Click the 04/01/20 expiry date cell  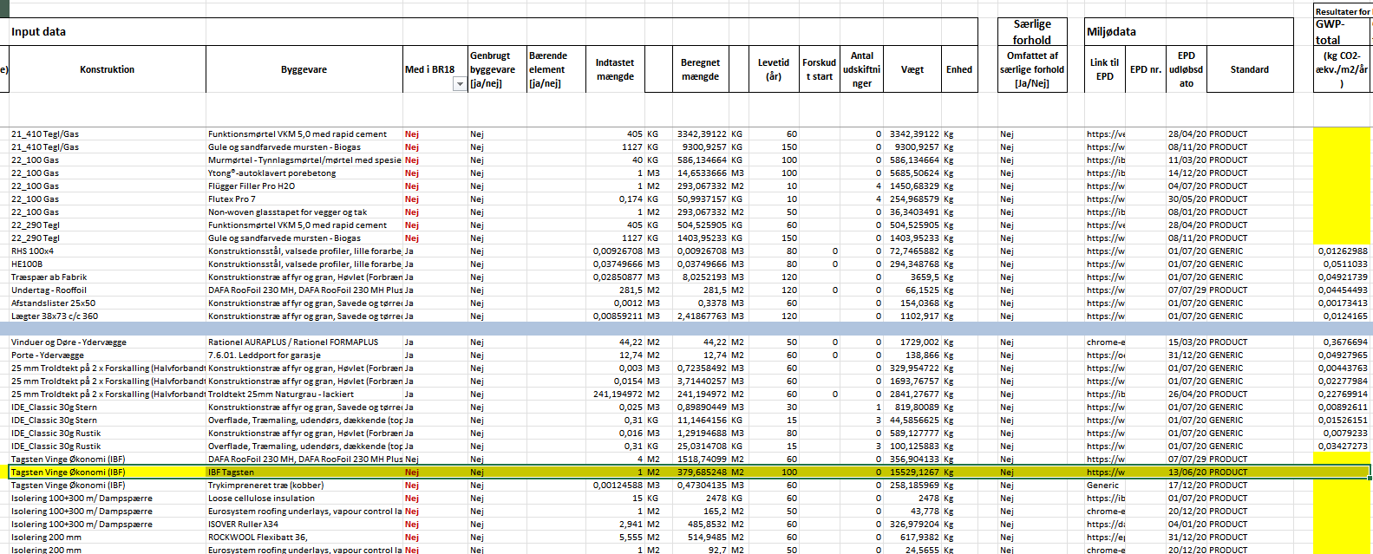point(1186,525)
